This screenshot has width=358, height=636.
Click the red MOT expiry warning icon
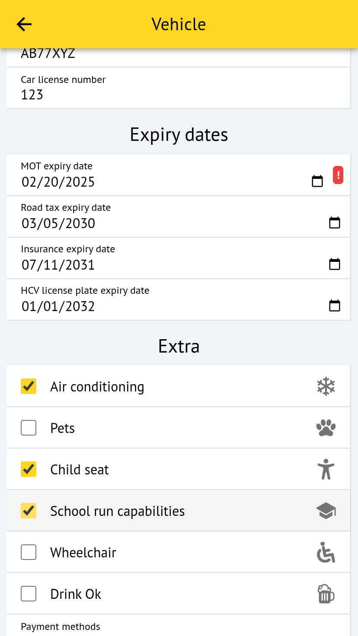(x=338, y=175)
